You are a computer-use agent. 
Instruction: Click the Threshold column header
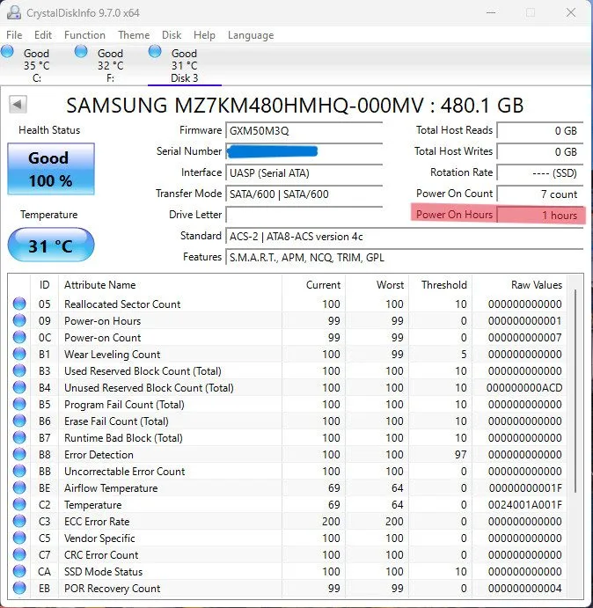coord(440,285)
